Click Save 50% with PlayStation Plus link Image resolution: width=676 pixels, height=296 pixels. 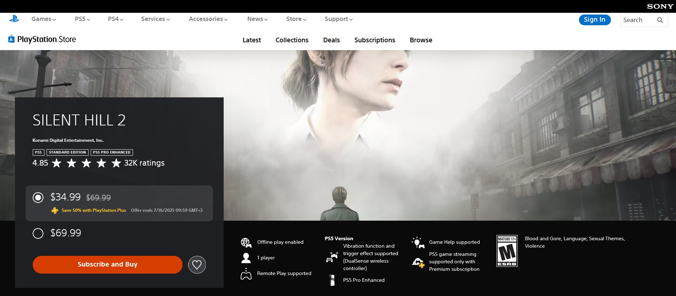[94, 210]
